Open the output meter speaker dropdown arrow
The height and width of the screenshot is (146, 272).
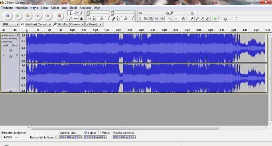coord(94,19)
